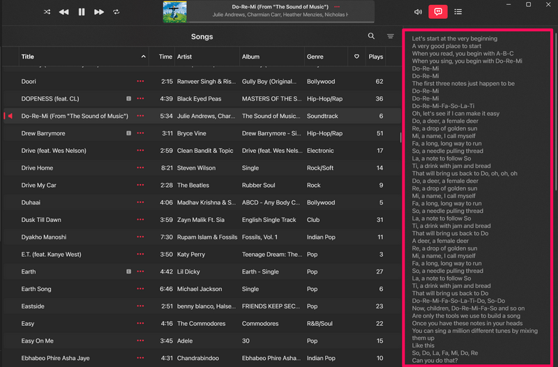558x367 pixels.
Task: Search within the Songs list
Action: coord(371,36)
